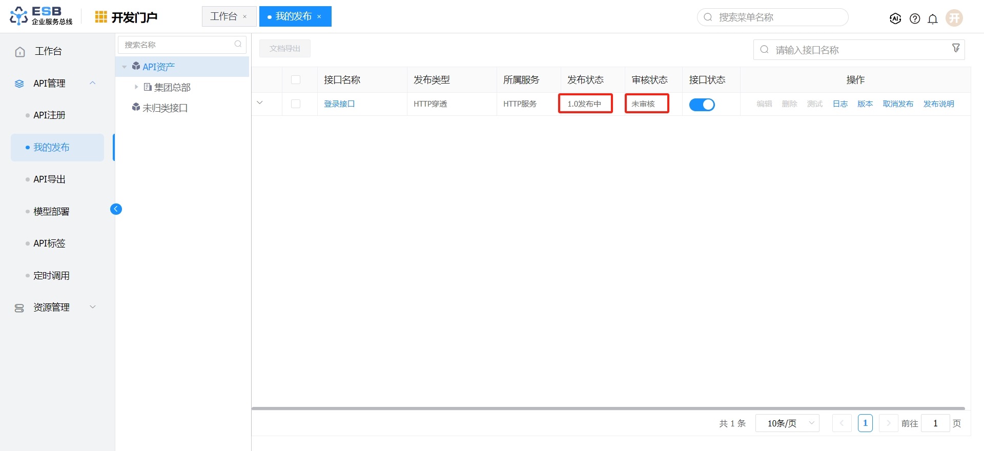Click the disabled 编辑 action
984x451 pixels.
(x=764, y=104)
